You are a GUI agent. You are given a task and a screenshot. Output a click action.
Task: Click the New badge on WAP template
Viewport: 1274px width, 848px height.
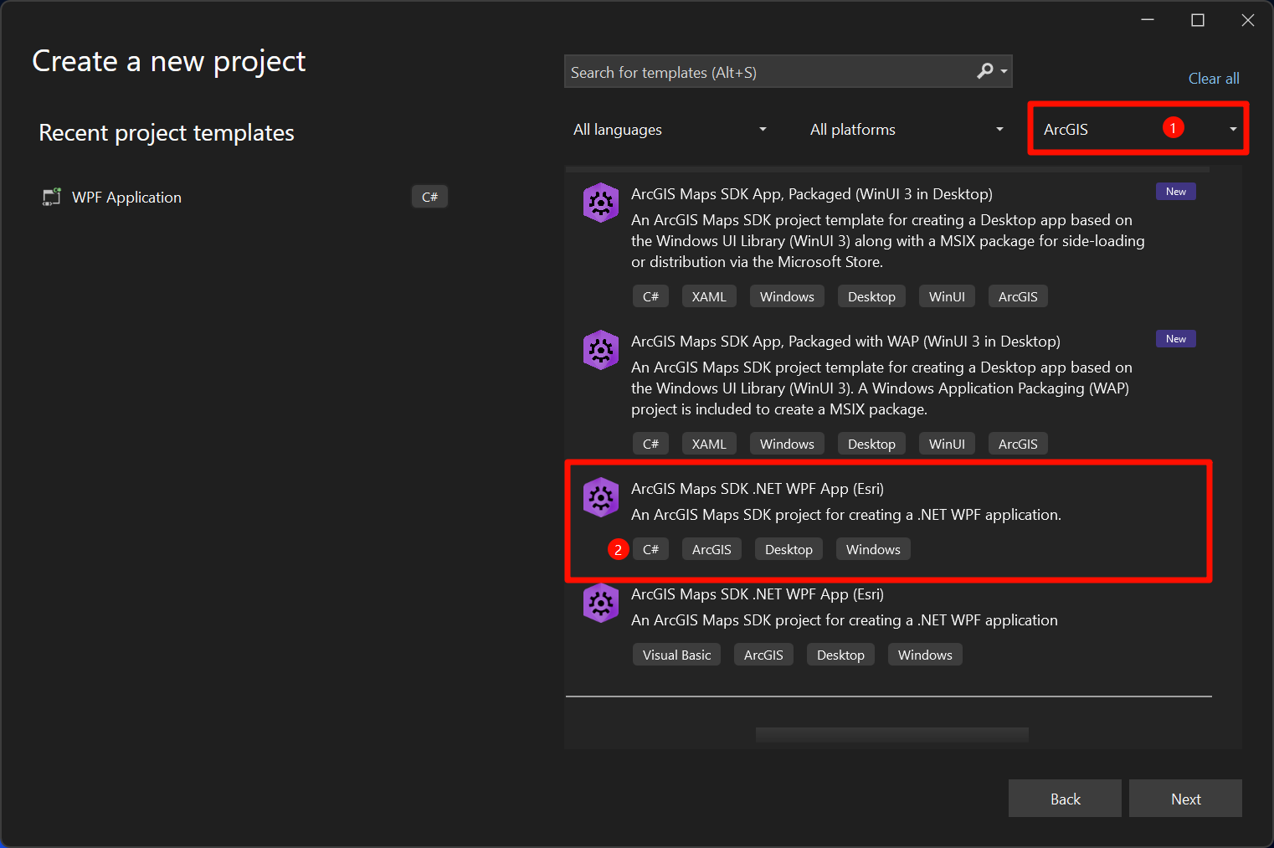(1176, 339)
